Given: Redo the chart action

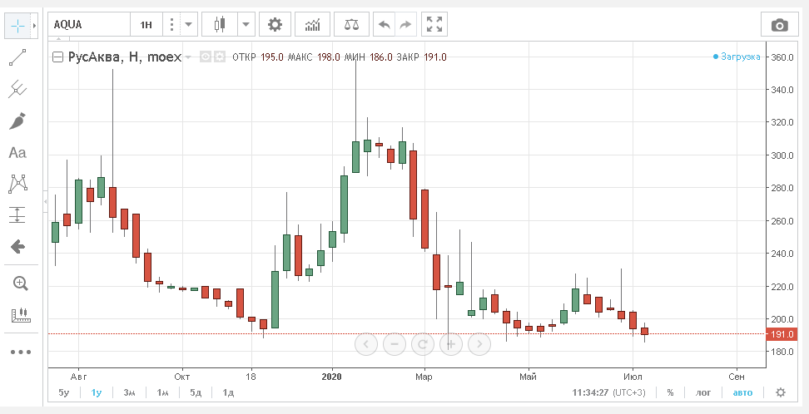Looking at the screenshot, I should click(x=406, y=24).
